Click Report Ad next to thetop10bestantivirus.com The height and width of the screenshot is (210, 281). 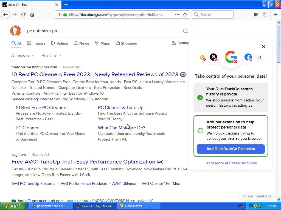(x=72, y=67)
